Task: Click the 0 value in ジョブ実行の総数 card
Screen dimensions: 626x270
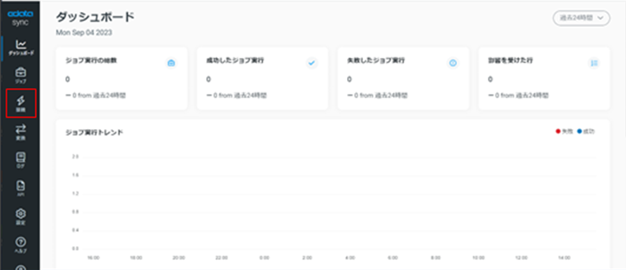Action: click(67, 79)
